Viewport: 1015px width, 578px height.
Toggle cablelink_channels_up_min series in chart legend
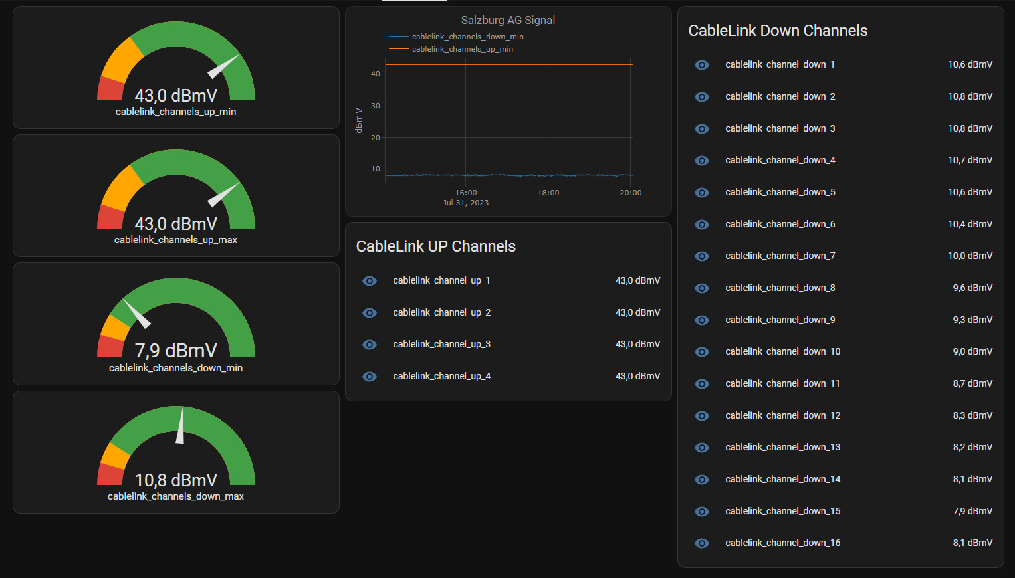pyautogui.click(x=462, y=49)
